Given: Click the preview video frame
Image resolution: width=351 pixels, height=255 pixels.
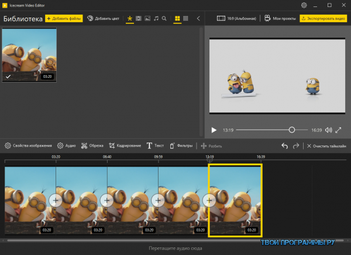Looking at the screenshot, I should (x=277, y=76).
